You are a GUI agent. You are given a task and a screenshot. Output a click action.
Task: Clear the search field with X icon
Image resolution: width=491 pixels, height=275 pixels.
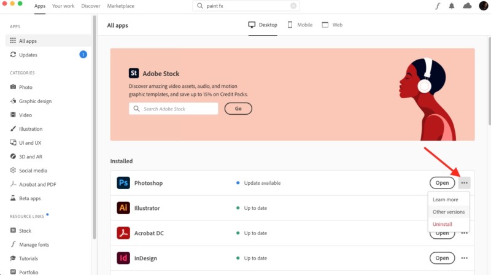pyautogui.click(x=293, y=6)
